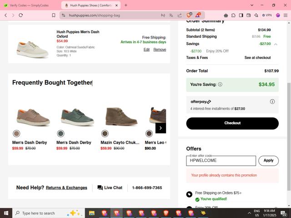Open the tab search dropdown chevron
Screen dimensions: 291x218
[252, 5]
